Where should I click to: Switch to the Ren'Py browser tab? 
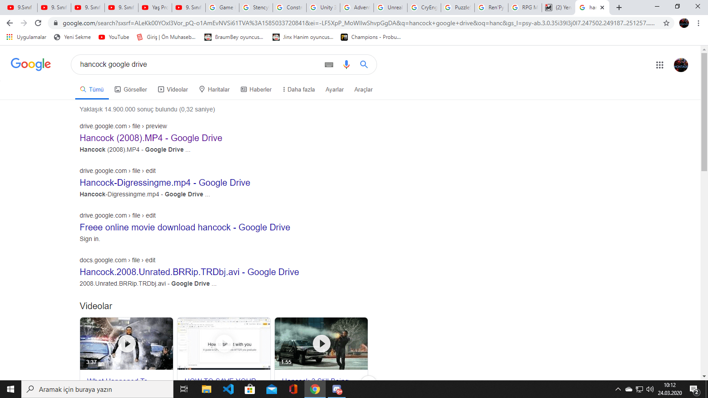point(492,8)
